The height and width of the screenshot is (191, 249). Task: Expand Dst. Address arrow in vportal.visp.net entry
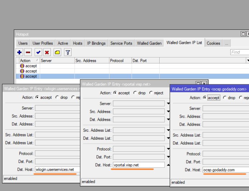pyautogui.click(x=168, y=120)
